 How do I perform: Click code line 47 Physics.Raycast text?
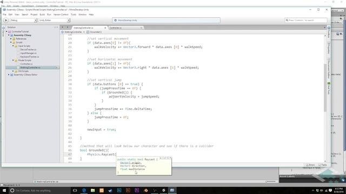tap(102, 155)
